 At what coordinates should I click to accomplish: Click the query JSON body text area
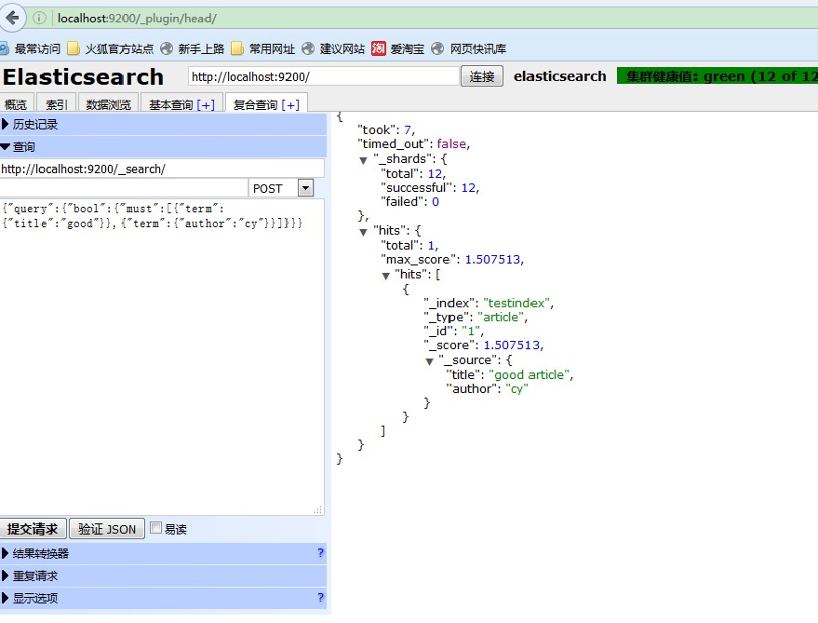tap(162, 354)
